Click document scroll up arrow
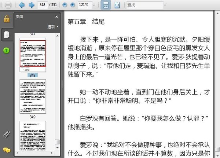This screenshot has width=220, height=158. point(217,14)
